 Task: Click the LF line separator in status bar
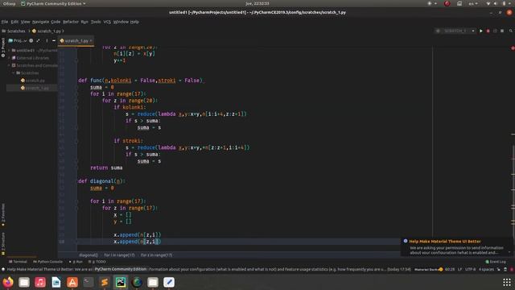pos(459,269)
